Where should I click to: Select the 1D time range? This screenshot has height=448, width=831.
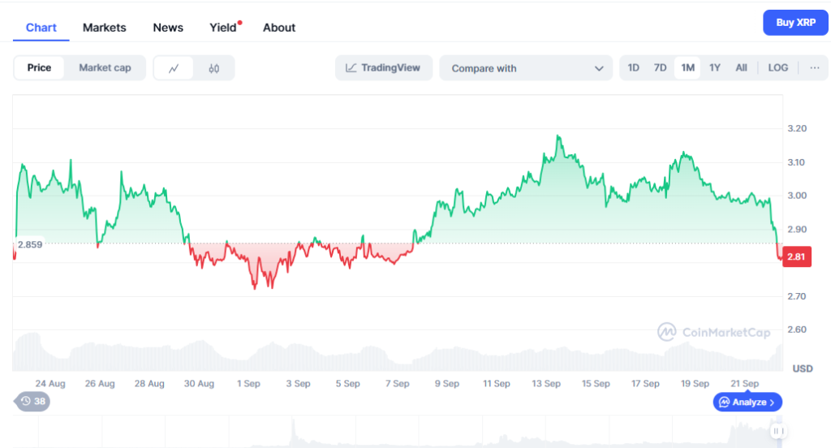click(x=634, y=68)
